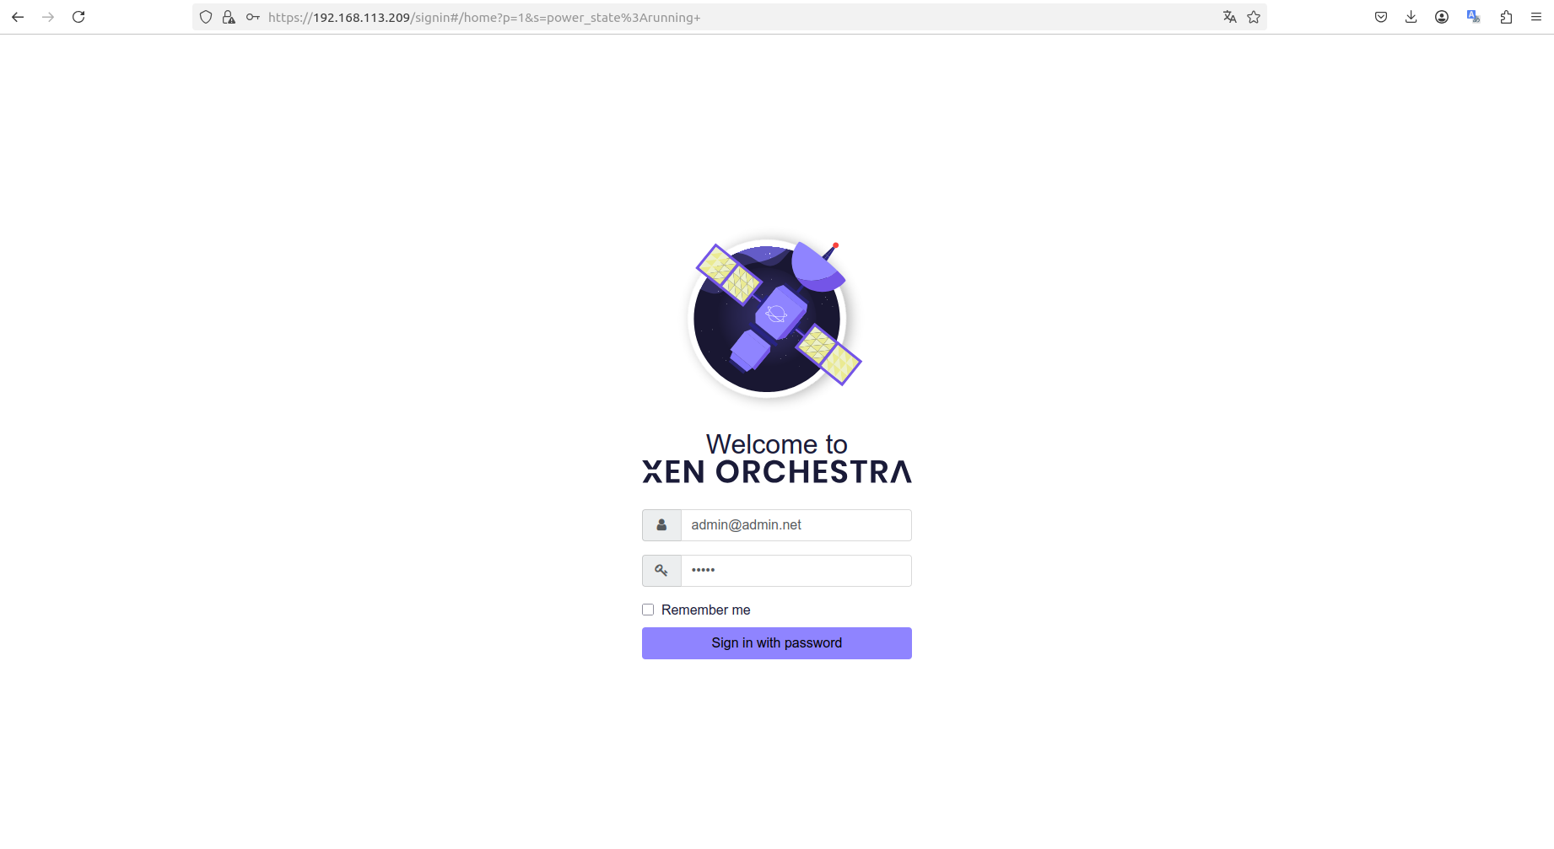The height and width of the screenshot is (849, 1554).
Task: Focus the password input field
Action: click(796, 571)
